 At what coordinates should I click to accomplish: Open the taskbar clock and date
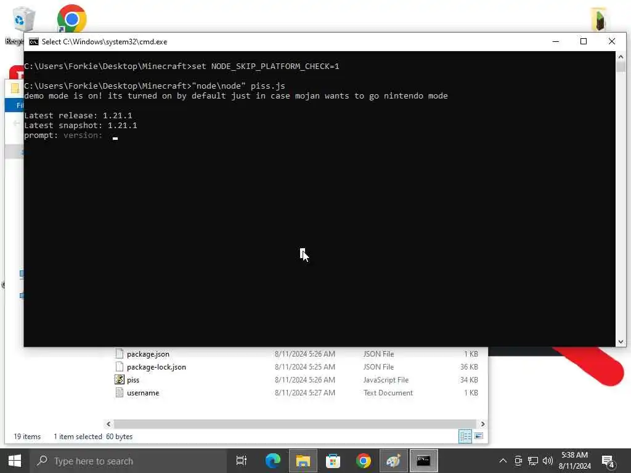(574, 461)
